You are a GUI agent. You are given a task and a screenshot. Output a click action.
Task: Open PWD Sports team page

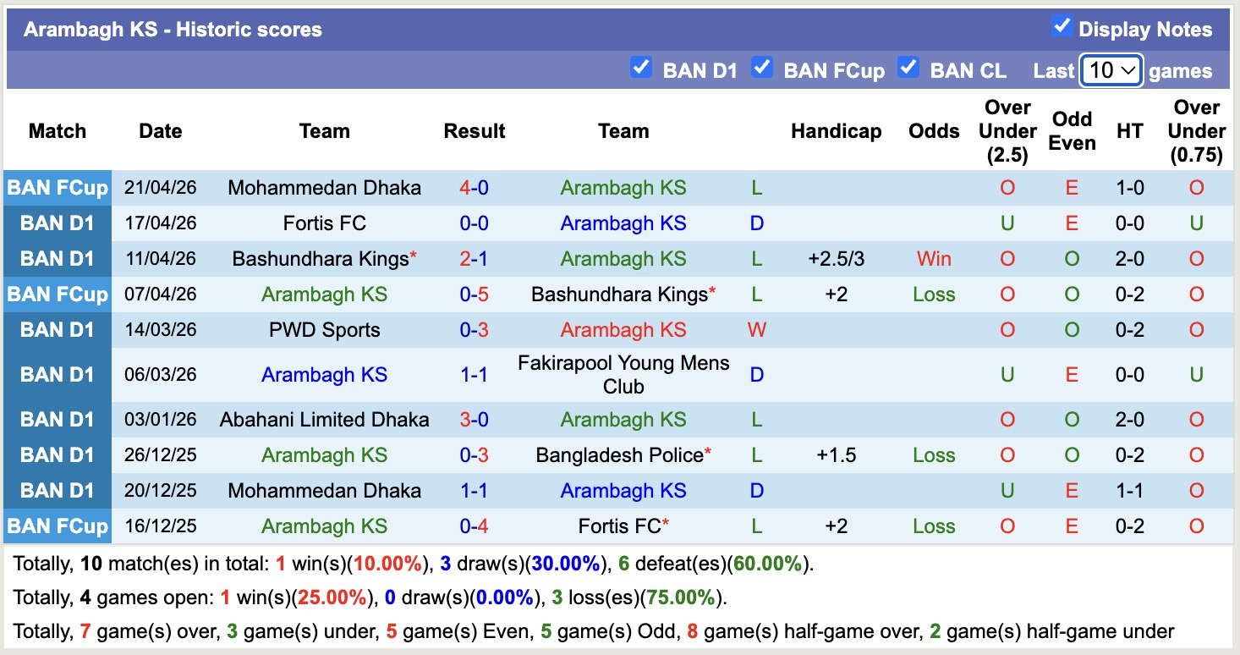(x=324, y=330)
